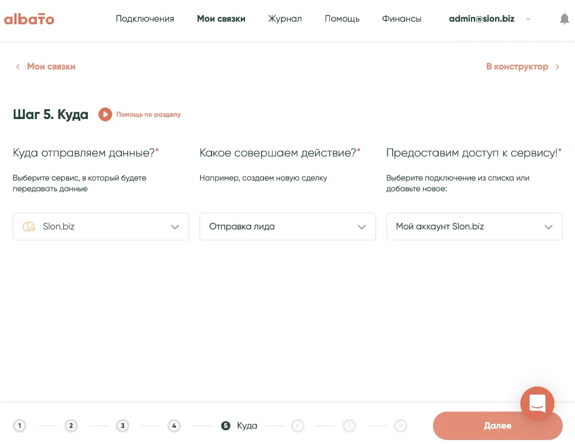575x444 pixels.
Task: Click the disabled step 7 marker
Action: click(349, 426)
